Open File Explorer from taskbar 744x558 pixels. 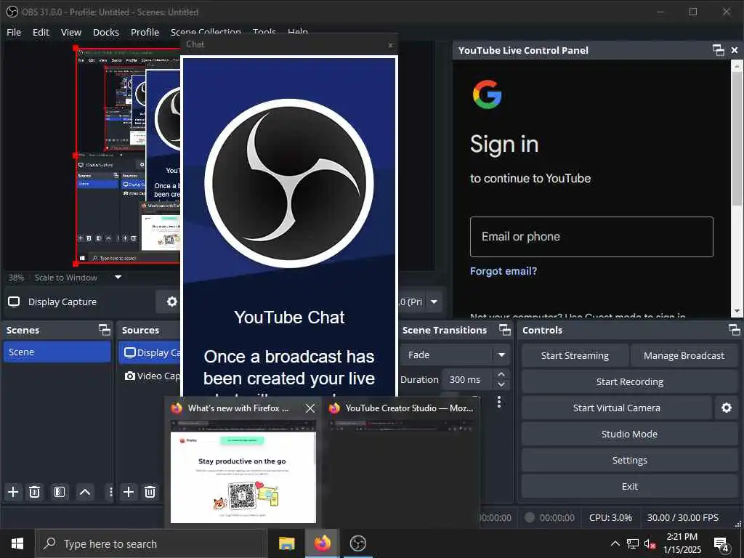pos(286,543)
